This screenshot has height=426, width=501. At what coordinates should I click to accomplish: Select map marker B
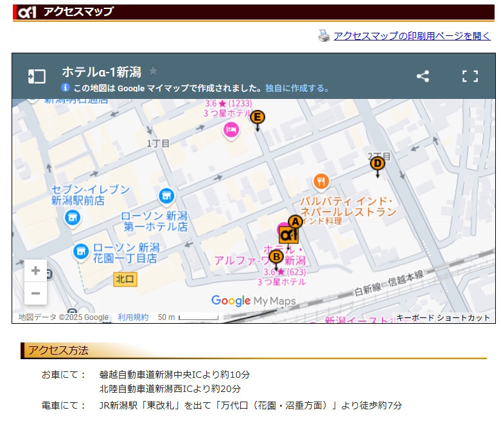(x=276, y=256)
